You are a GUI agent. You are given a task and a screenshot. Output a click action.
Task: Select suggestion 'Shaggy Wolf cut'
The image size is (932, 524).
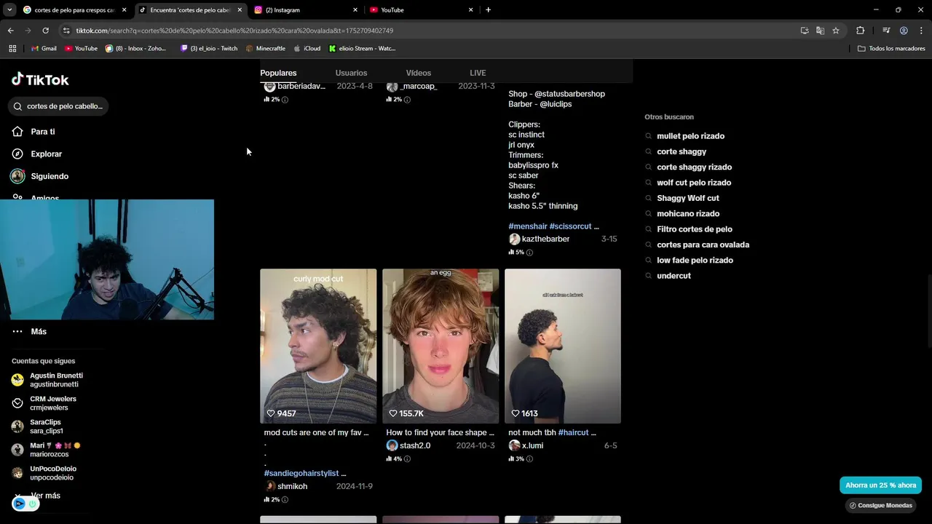pyautogui.click(x=687, y=198)
